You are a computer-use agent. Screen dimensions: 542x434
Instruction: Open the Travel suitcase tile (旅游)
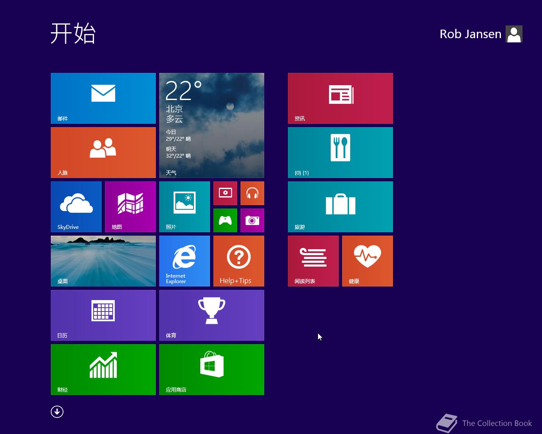pos(340,207)
